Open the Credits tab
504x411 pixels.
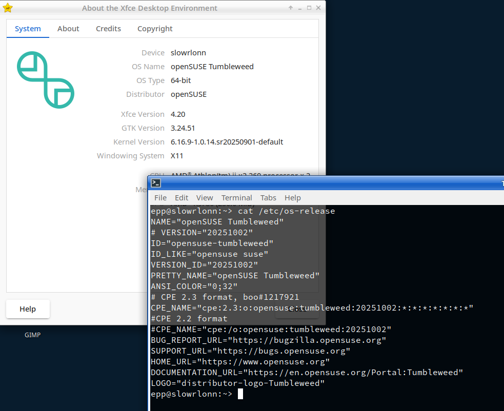click(108, 29)
